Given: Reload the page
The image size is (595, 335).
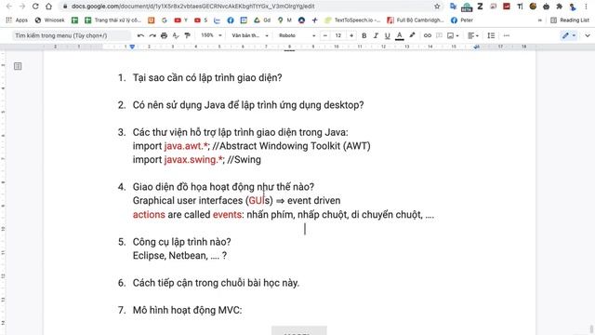Looking at the screenshot, I should point(35,7).
